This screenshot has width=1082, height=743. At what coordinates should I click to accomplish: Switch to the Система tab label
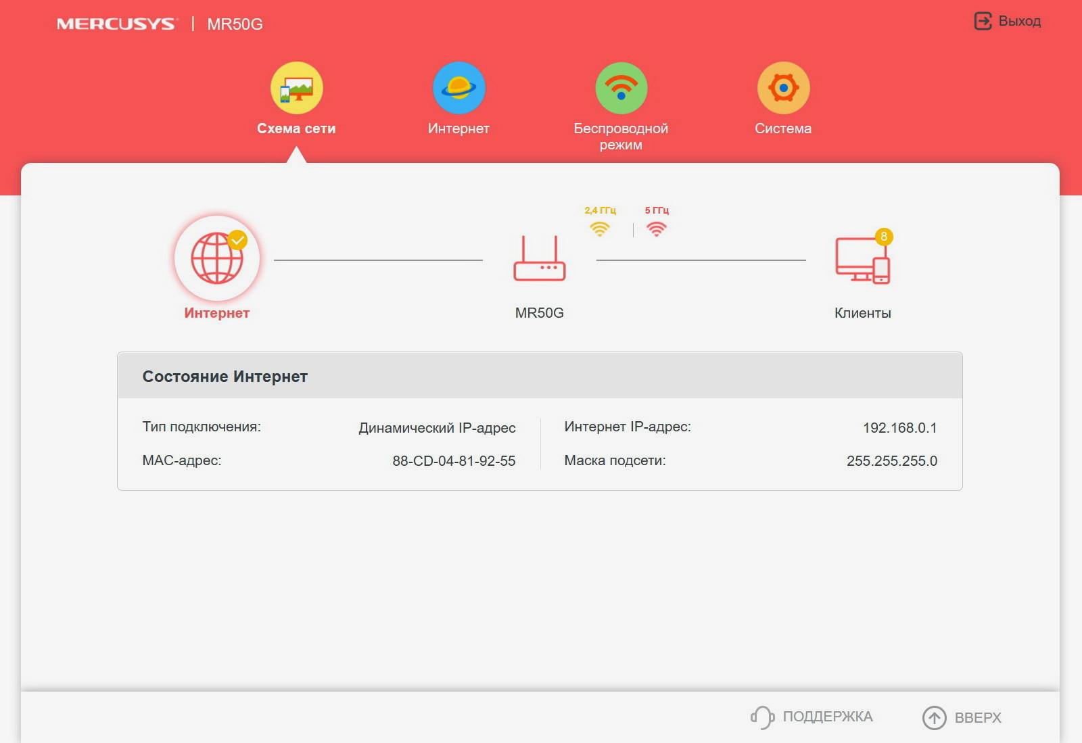tap(783, 128)
